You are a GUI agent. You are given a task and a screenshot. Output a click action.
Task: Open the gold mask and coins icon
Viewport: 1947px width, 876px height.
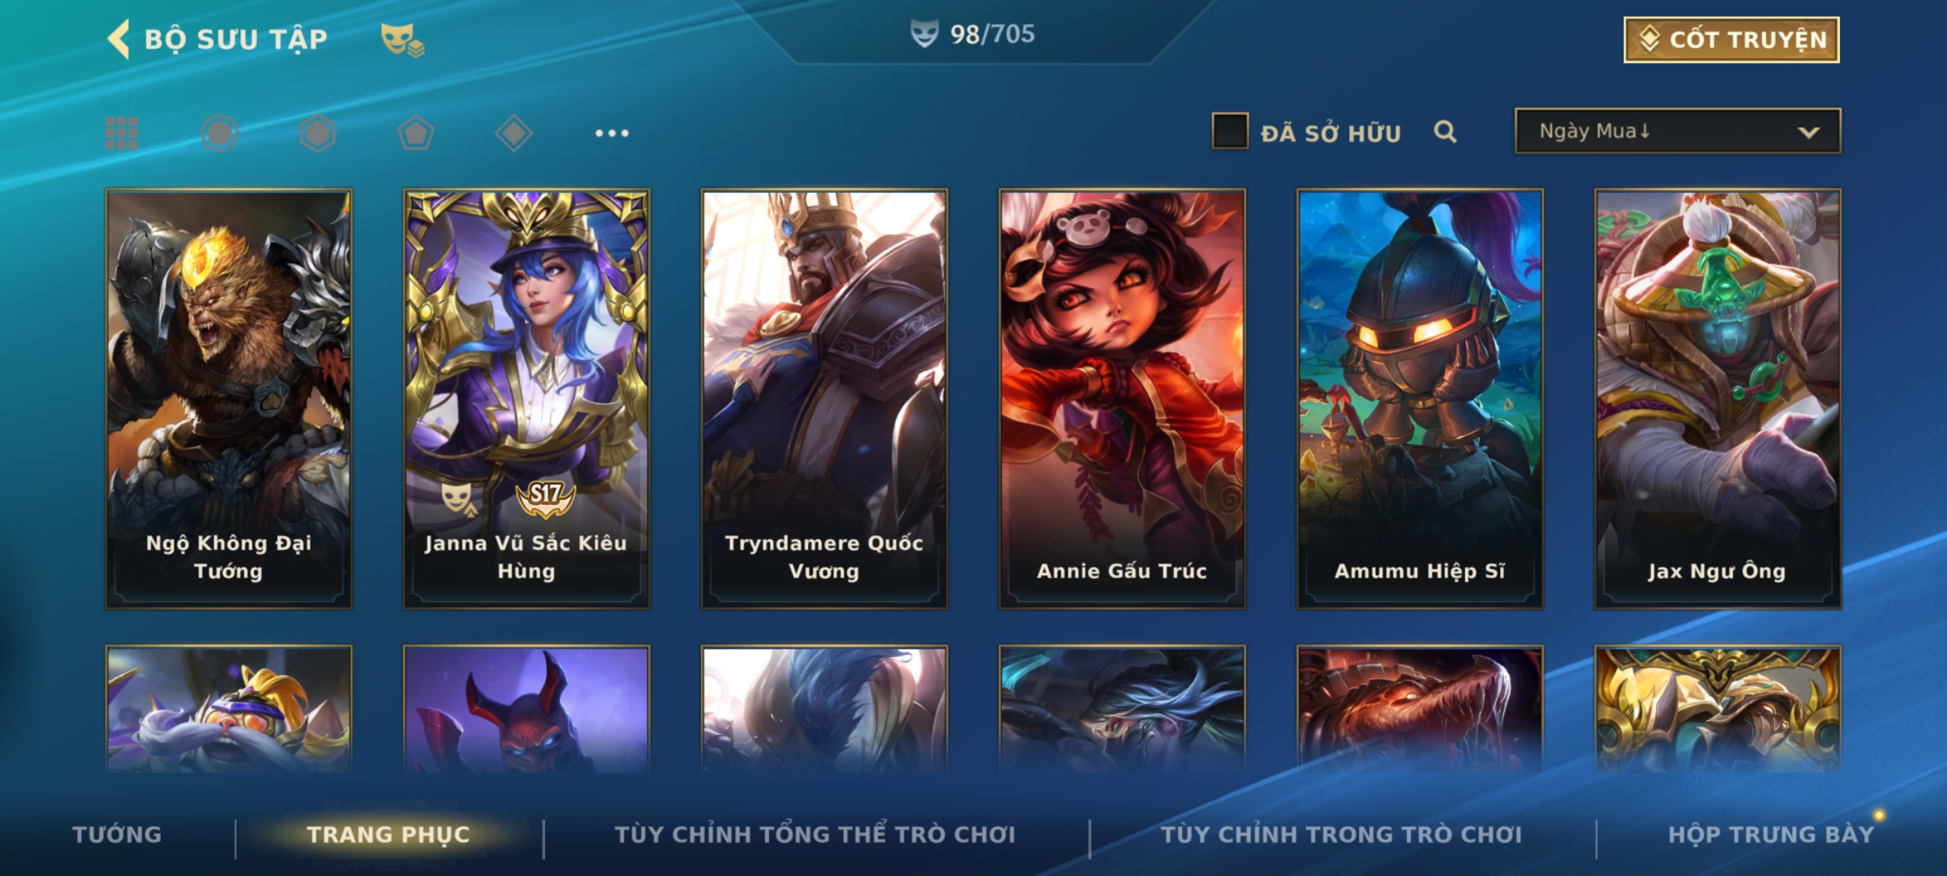[402, 40]
